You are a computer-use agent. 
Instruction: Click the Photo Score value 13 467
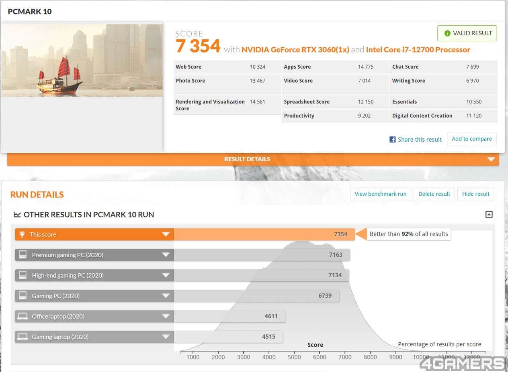coord(258,81)
